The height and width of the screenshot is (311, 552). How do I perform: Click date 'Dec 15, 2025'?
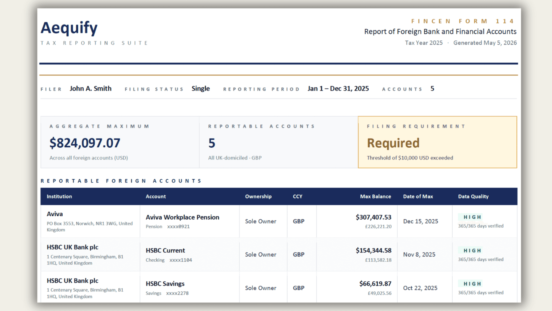pyautogui.click(x=421, y=221)
